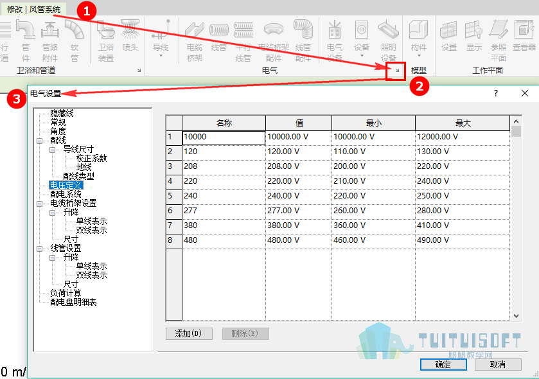The image size is (539, 379).
Task: Select the 电气设备 electrical equipment tool
Action: pyautogui.click(x=335, y=40)
